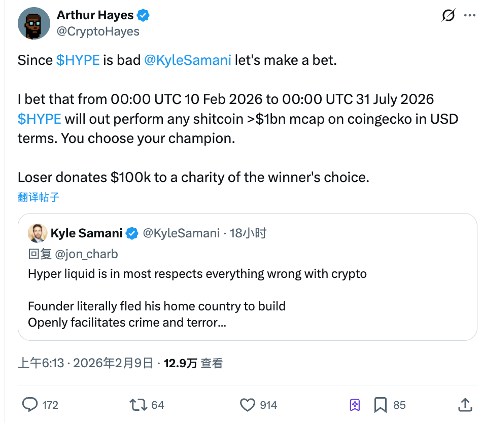
Task: Like the post with heart icon
Action: 247,404
